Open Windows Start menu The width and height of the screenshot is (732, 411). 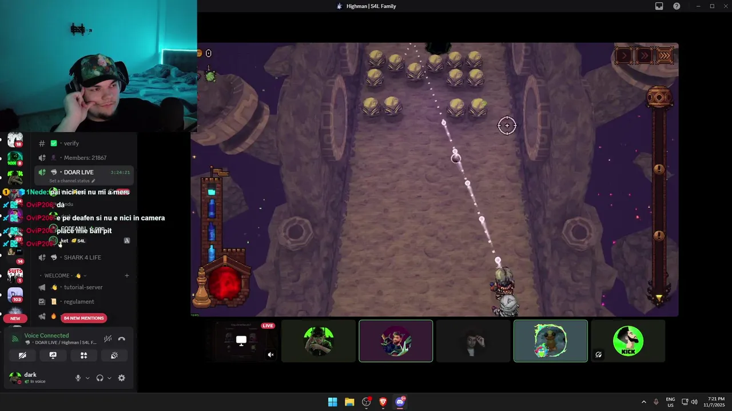coord(332,402)
